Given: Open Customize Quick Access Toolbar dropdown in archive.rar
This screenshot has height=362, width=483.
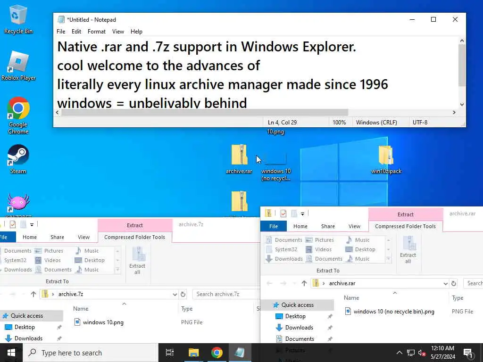Looking at the screenshot, I should pos(302,214).
